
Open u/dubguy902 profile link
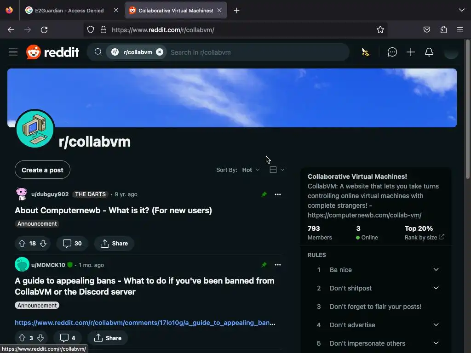click(x=50, y=194)
